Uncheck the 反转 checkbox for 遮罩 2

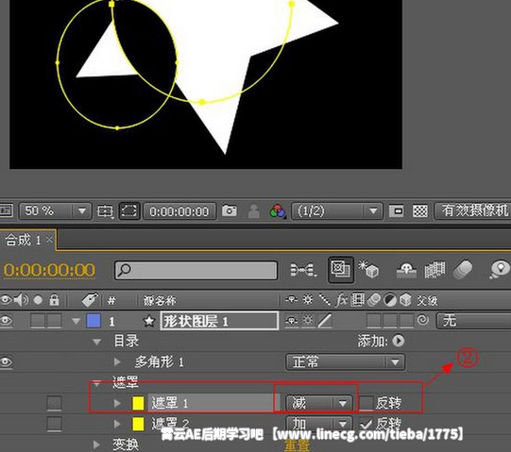(x=366, y=424)
